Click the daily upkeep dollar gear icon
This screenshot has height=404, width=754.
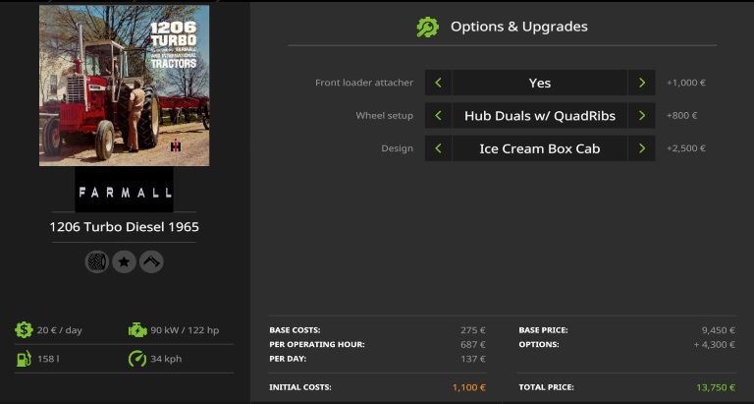pos(24,330)
